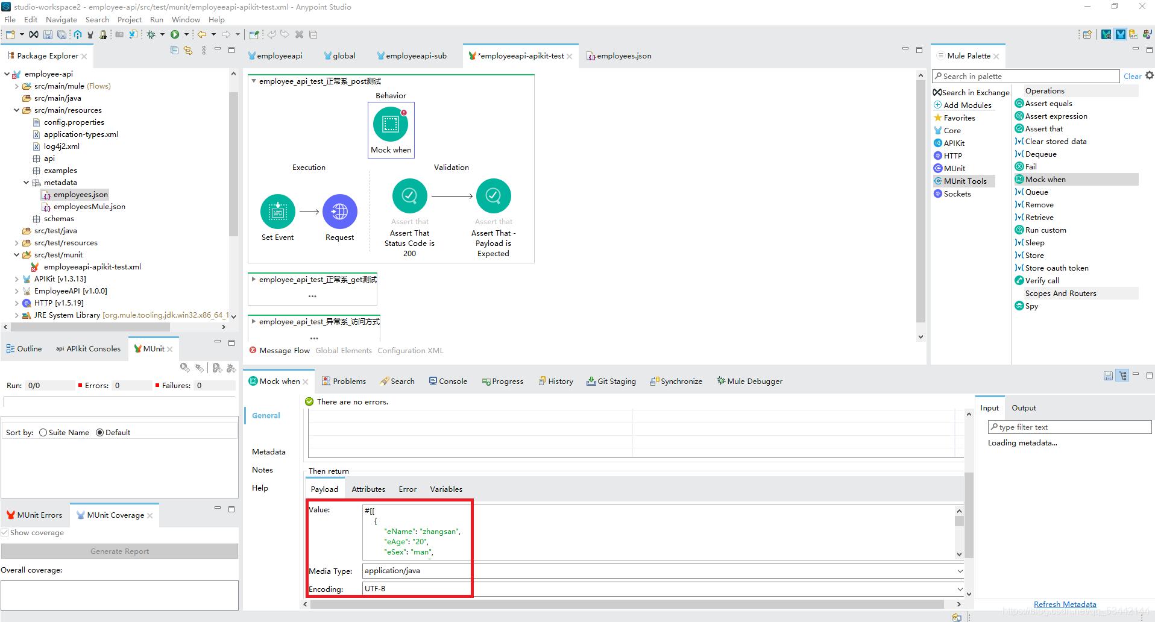Expand the employee_api_test get test flow

pos(253,279)
